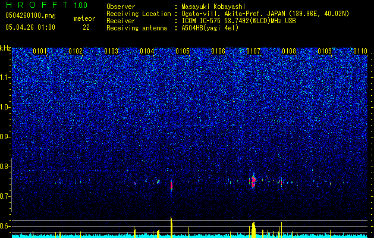Select antenna value A504HB(yagi 4el)

(210, 28)
